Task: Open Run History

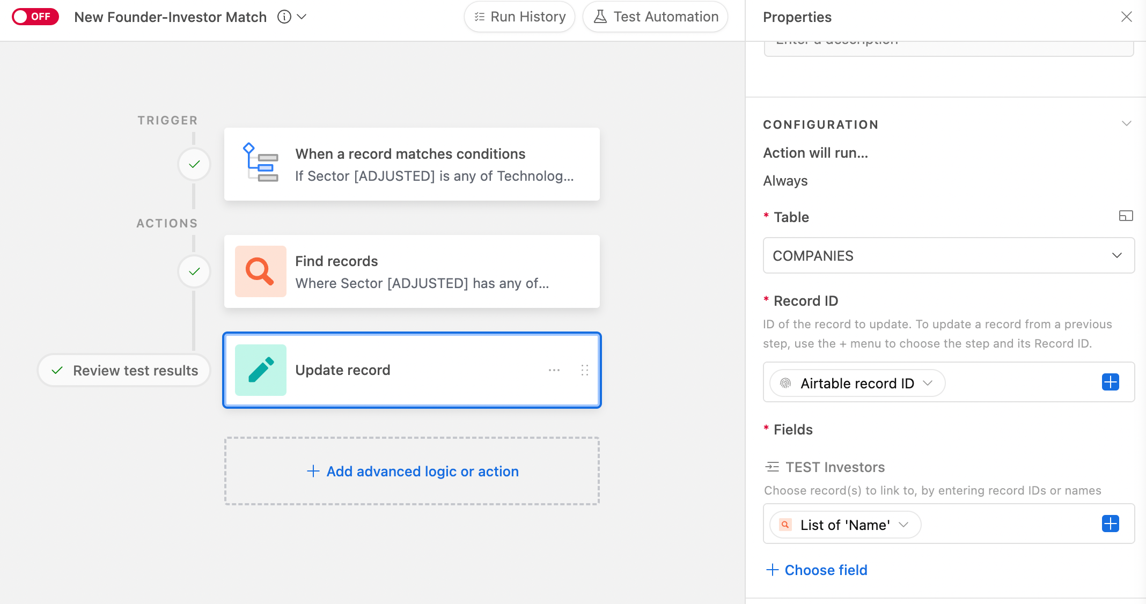Action: 519,17
